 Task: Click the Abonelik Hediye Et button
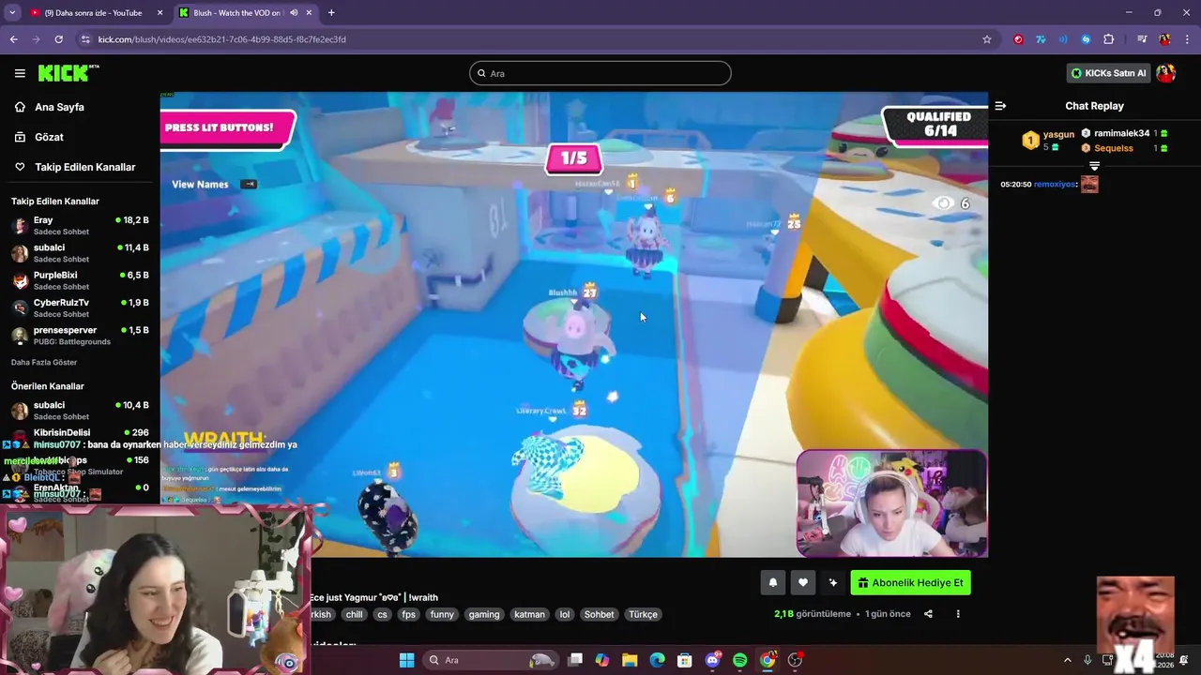(x=910, y=582)
